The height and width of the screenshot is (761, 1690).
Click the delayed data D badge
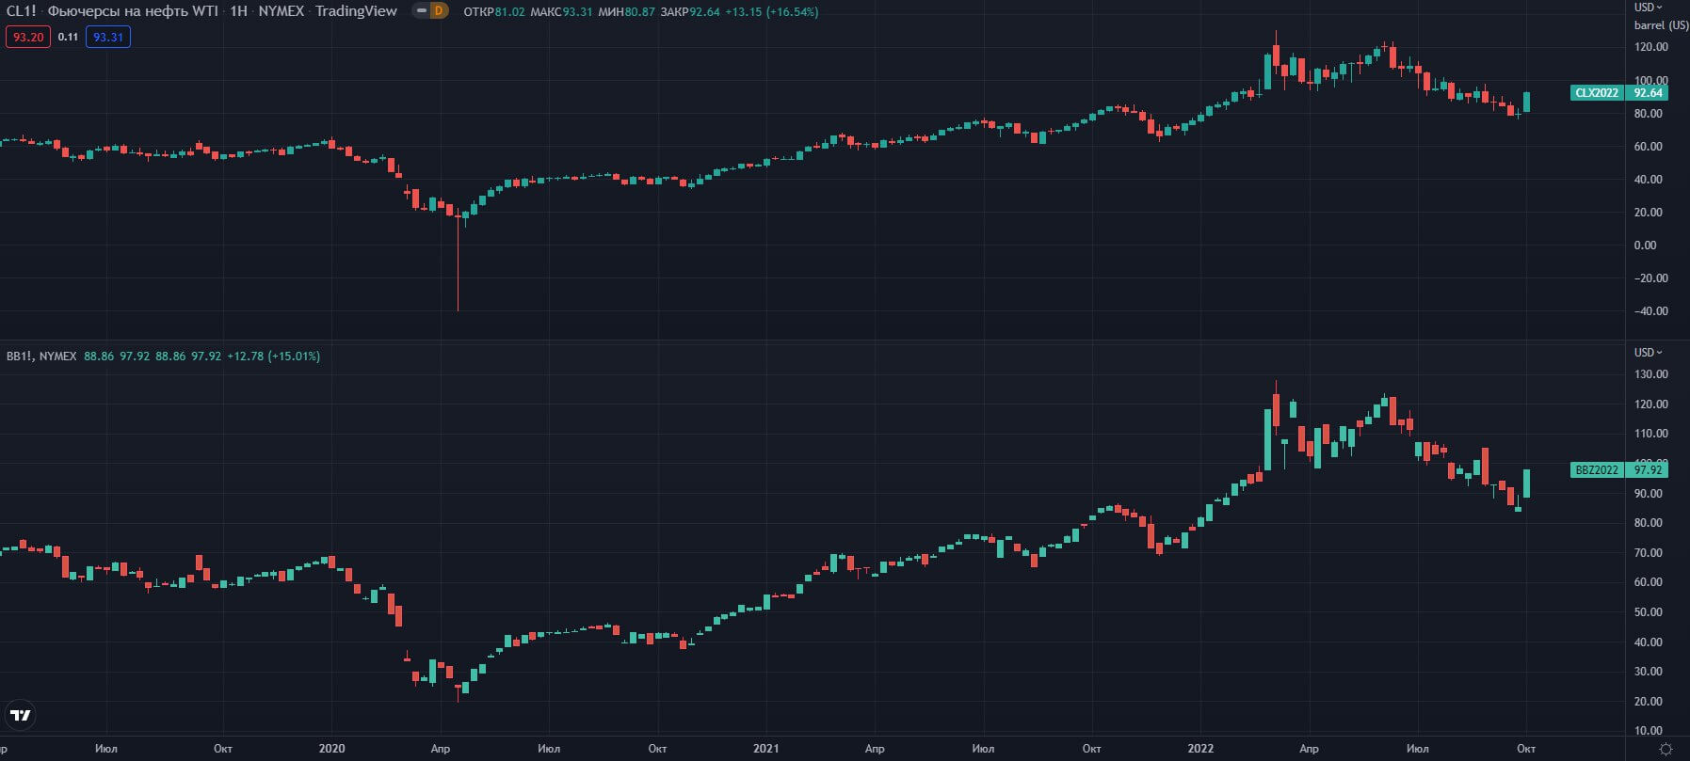[439, 11]
